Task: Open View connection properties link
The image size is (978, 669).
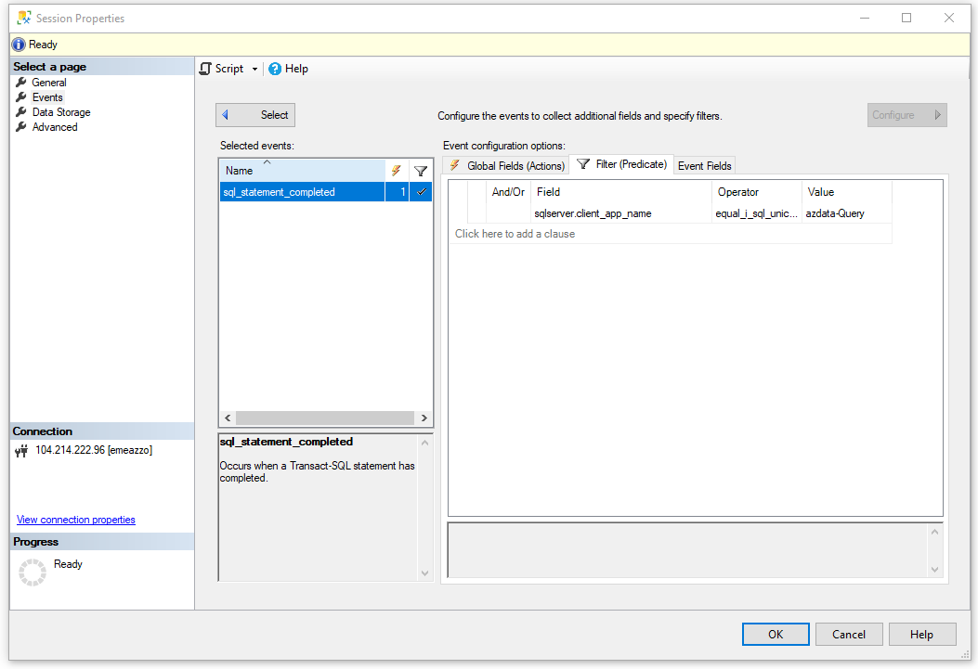Action: [x=76, y=520]
